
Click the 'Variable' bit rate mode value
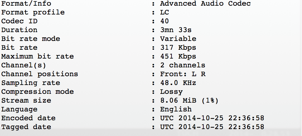[x=178, y=39]
